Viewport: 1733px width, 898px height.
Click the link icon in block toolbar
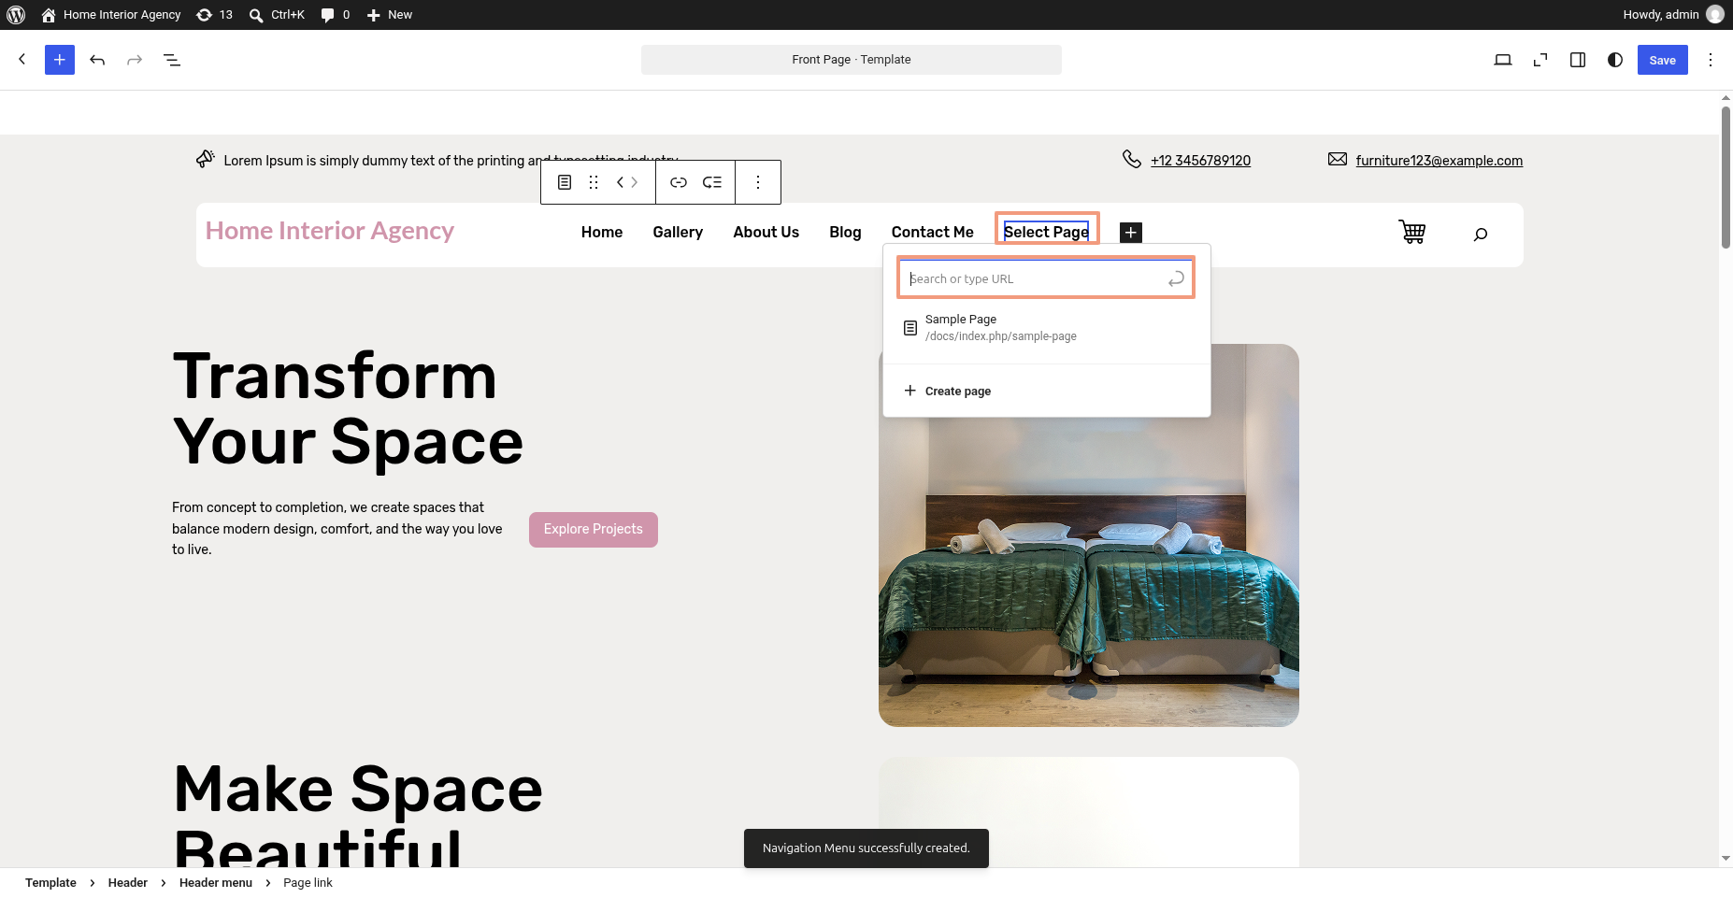click(x=679, y=182)
